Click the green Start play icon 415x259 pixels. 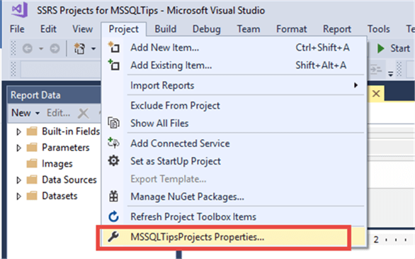380,48
